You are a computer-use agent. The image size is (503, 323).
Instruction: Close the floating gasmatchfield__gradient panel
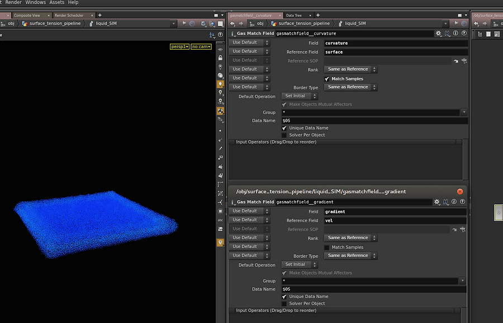coord(460,192)
